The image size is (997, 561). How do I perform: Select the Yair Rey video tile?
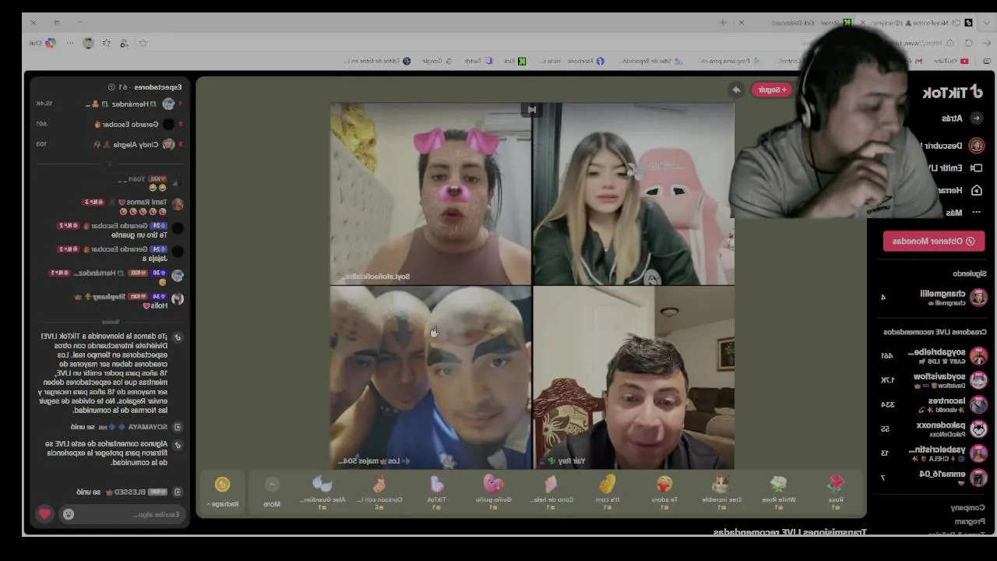pos(633,378)
